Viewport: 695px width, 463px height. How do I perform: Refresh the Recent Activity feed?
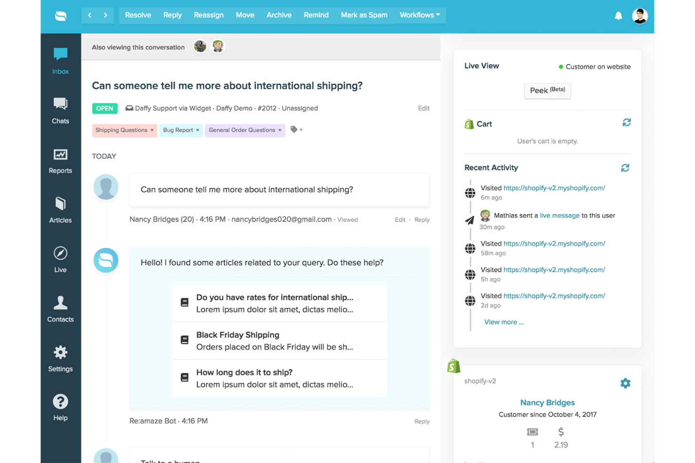[625, 167]
